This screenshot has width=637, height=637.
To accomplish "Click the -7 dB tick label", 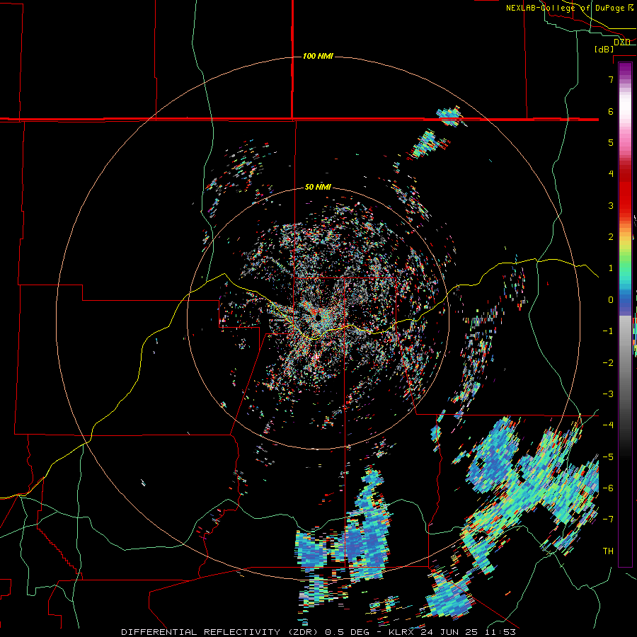I will click(x=608, y=519).
